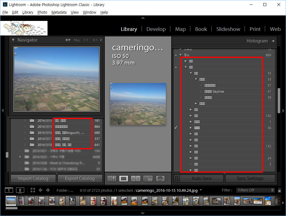Toggle the filter switch right of Filters Off
The width and height of the screenshot is (286, 216).
pos(279,190)
